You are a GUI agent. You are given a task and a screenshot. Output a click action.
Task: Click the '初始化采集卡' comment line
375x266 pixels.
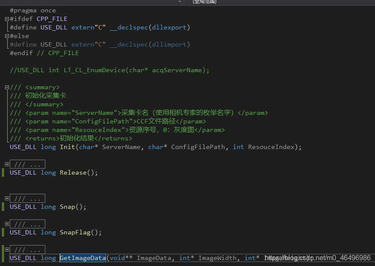click(x=38, y=96)
